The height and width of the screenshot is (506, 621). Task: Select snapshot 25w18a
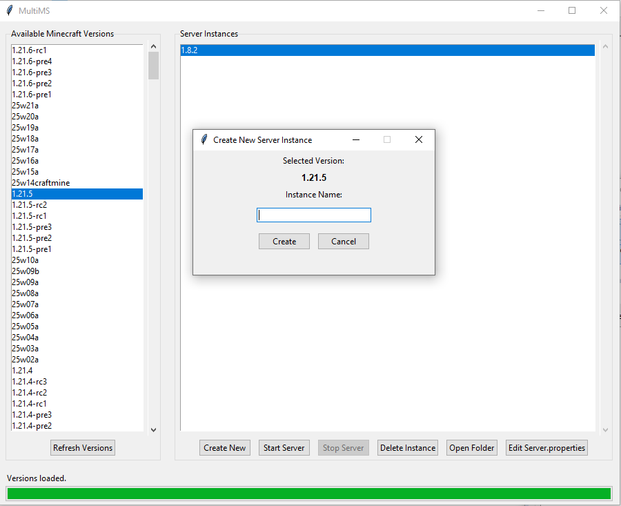point(77,139)
